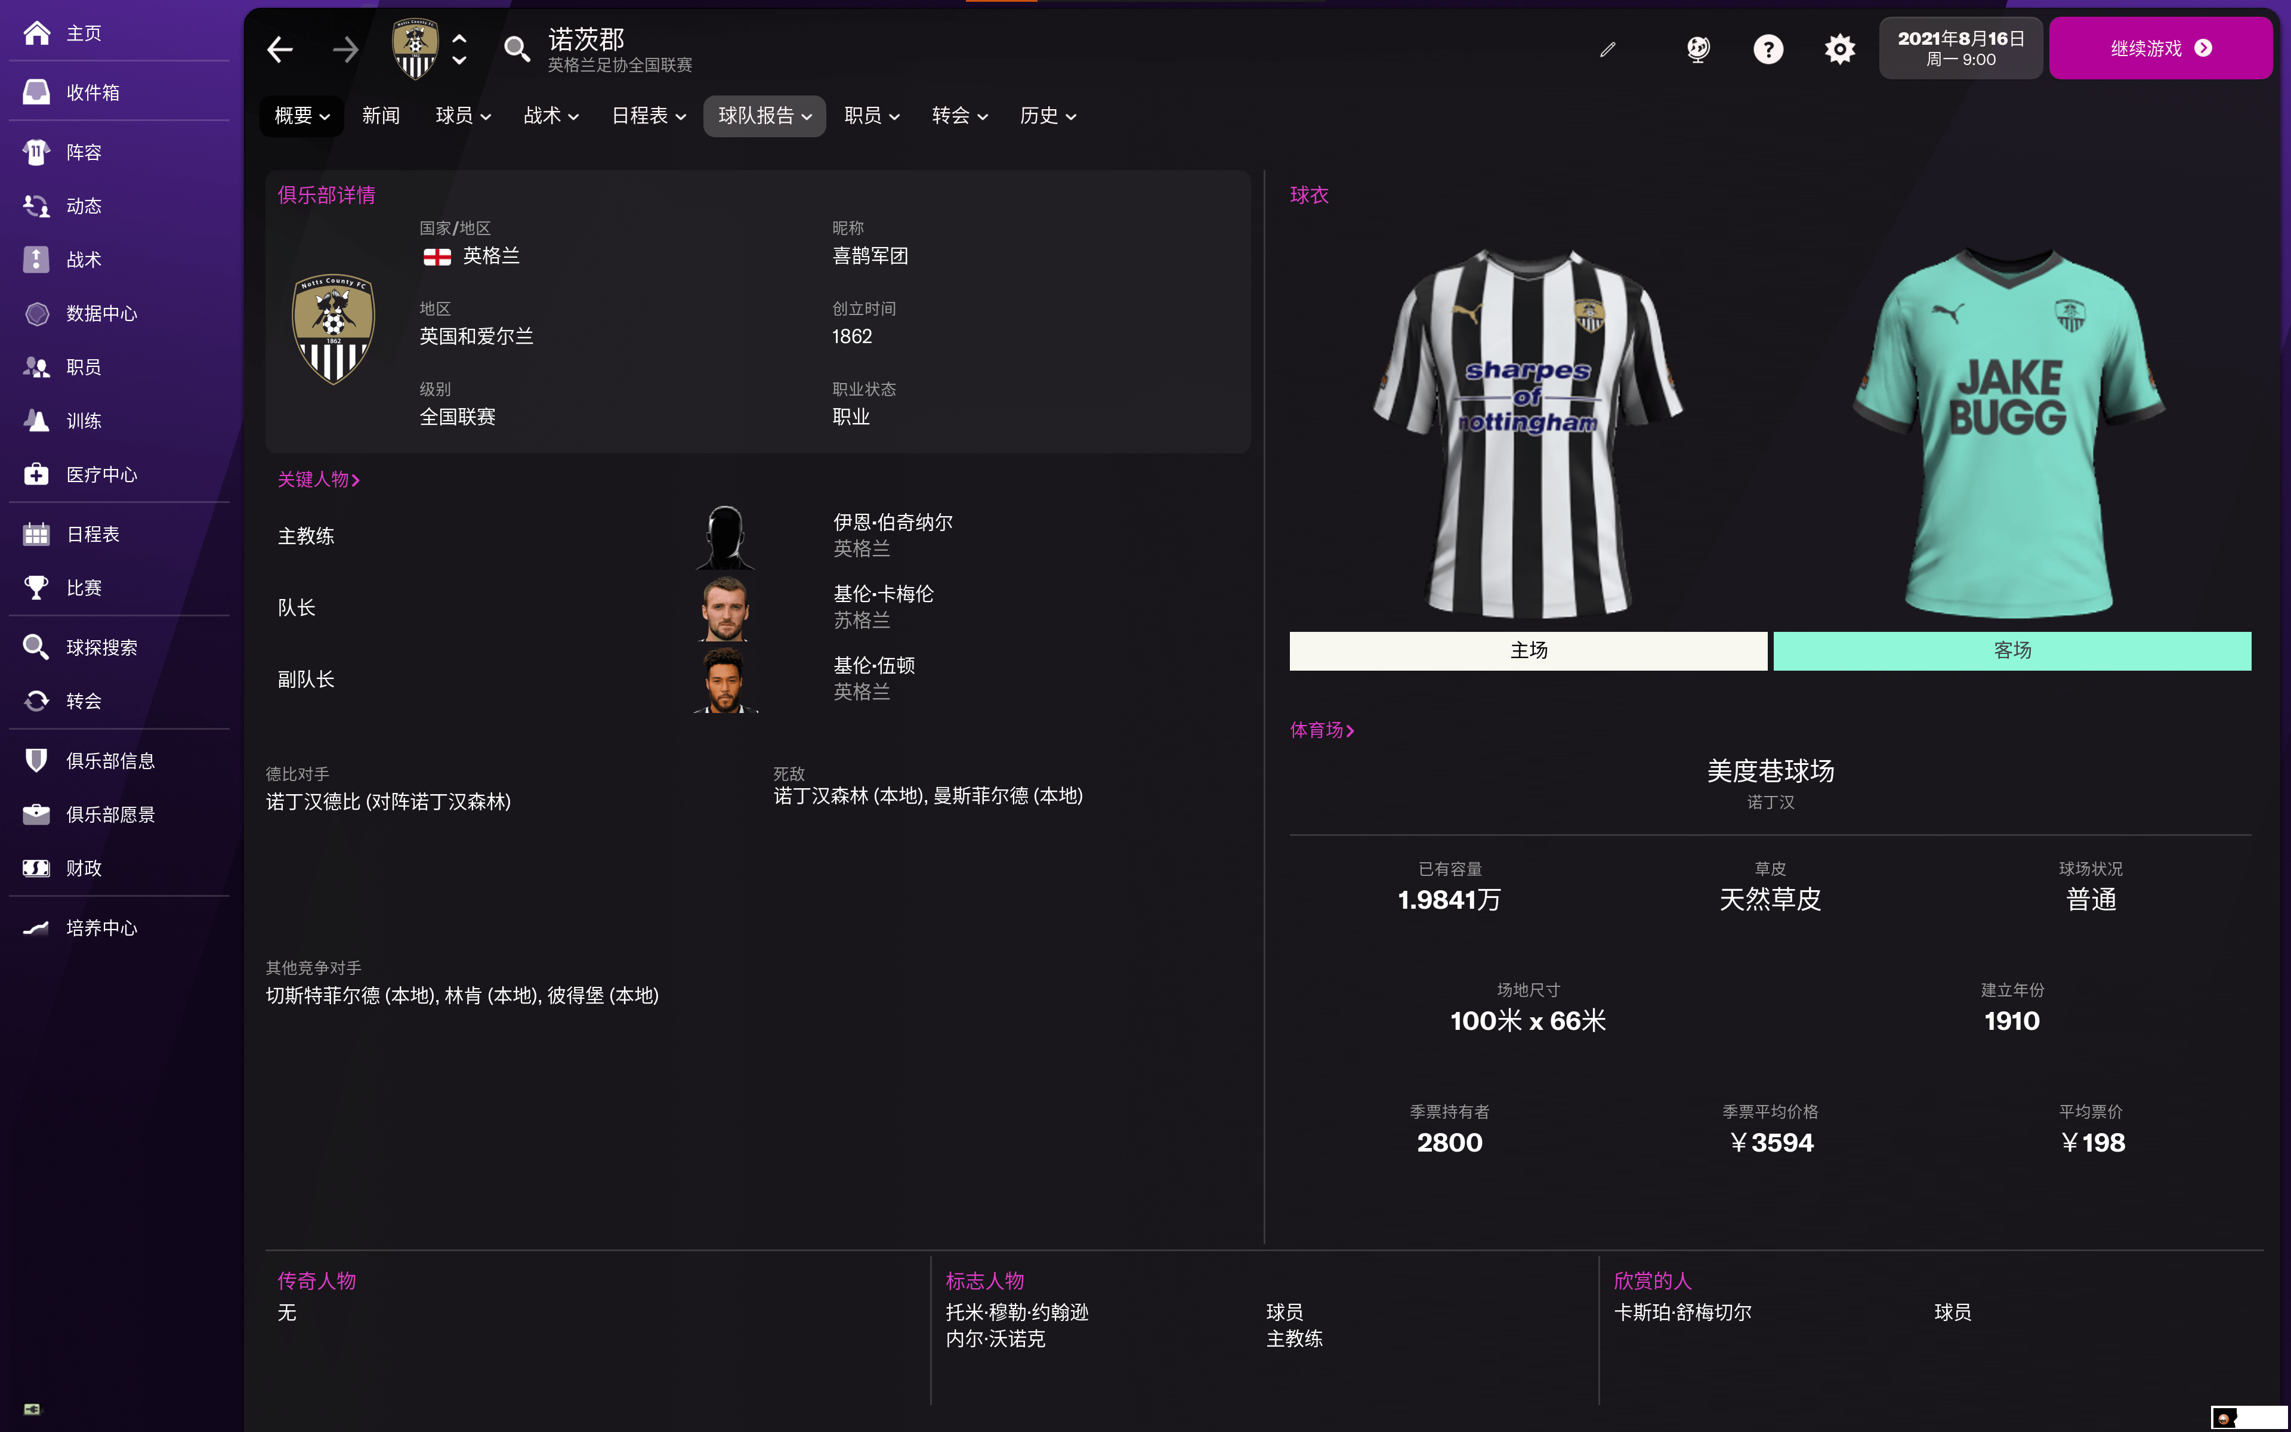
Task: Open the 转会 transfer arrows icon in sidebar
Action: coord(36,701)
